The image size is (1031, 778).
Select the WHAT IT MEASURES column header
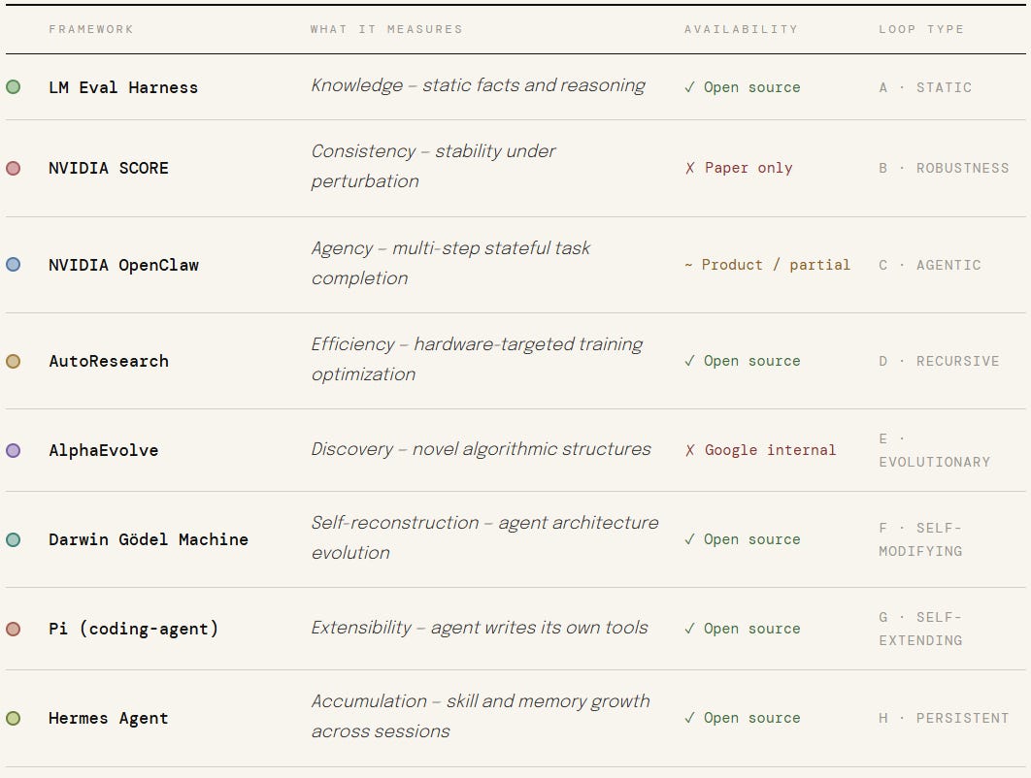tap(386, 29)
